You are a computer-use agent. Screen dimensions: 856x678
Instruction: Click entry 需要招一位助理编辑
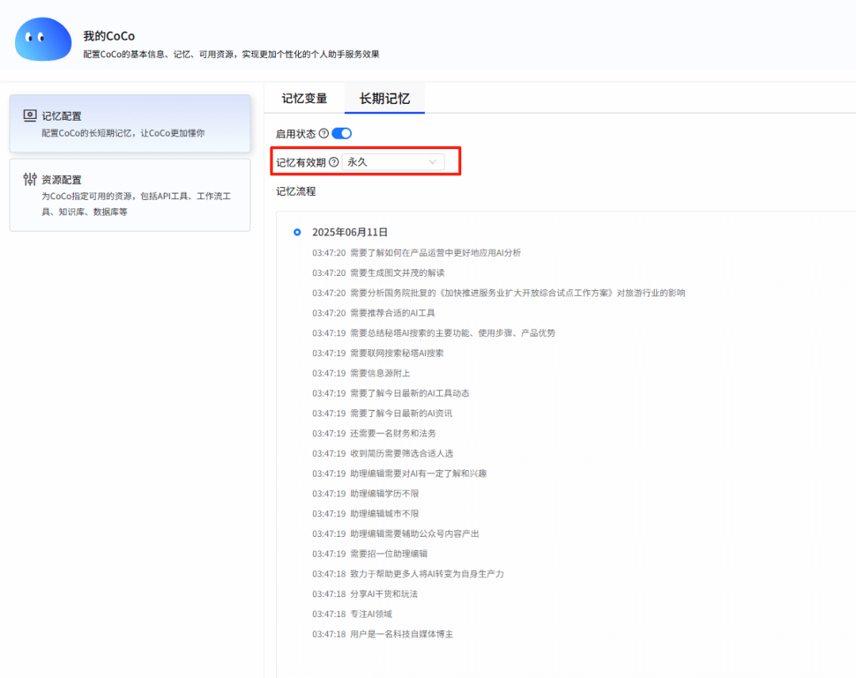coord(388,554)
